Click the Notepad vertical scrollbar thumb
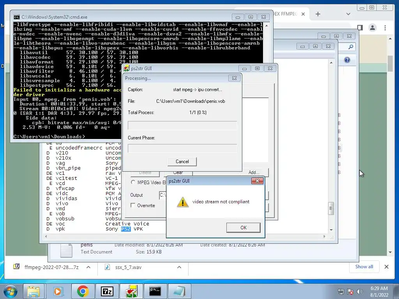Image resolution: width=399 pixels, height=299 pixels. point(331,209)
